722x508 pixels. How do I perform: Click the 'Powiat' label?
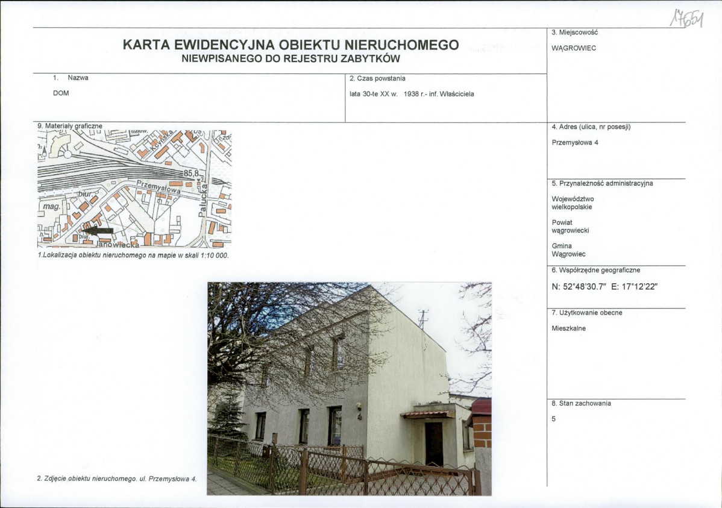[x=562, y=222]
